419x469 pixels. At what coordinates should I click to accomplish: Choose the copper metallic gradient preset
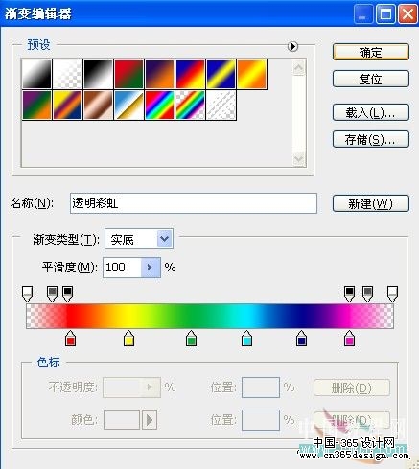pyautogui.click(x=98, y=105)
